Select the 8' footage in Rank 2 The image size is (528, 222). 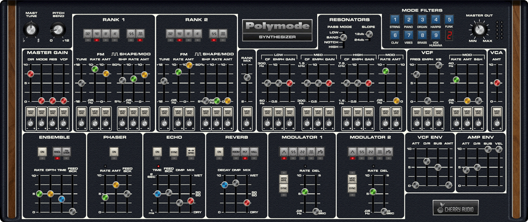coord(189,33)
